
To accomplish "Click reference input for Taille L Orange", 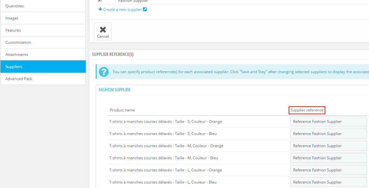I will coord(328,170).
